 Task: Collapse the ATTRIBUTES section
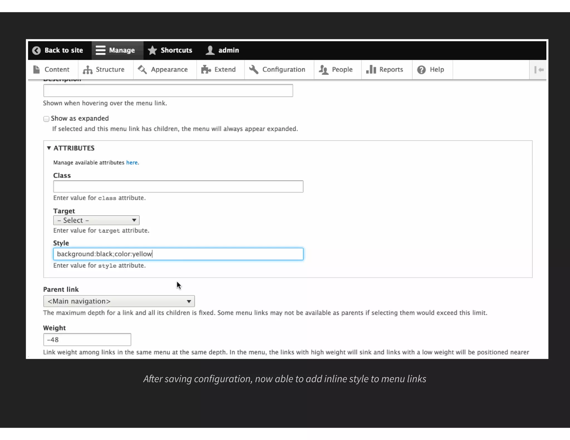pyautogui.click(x=71, y=148)
